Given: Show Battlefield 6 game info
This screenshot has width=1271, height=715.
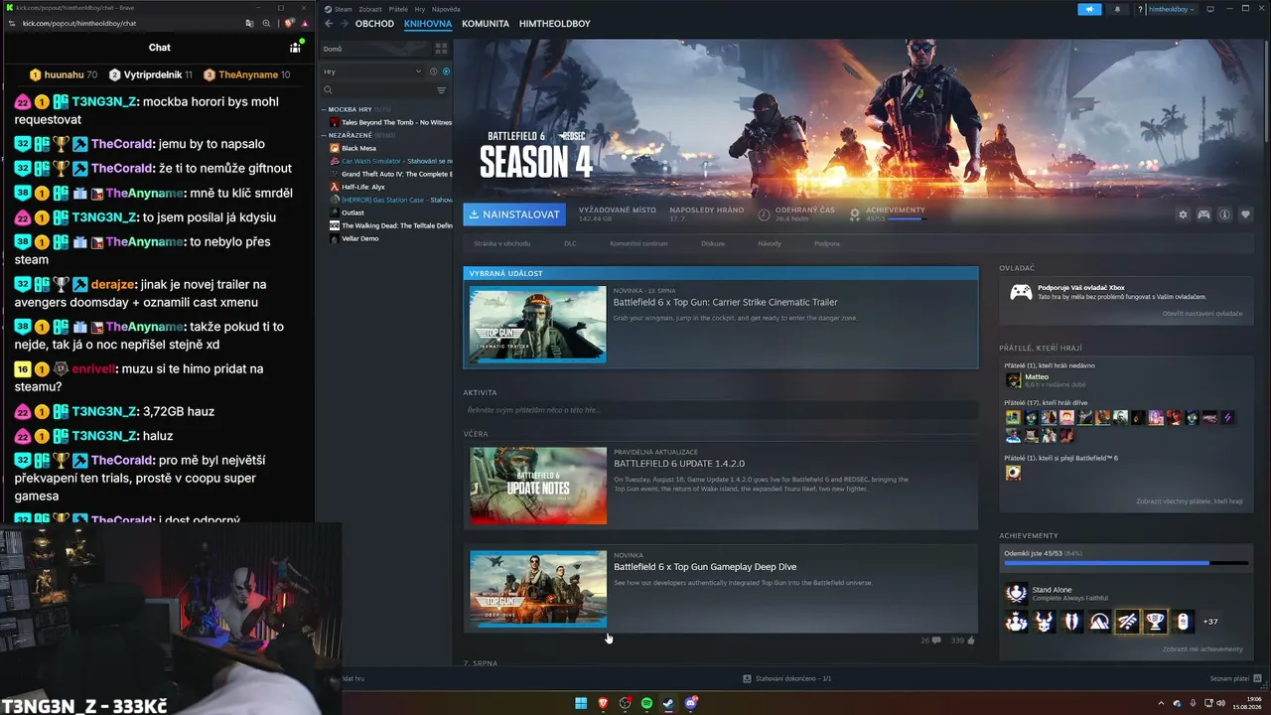Looking at the screenshot, I should click(1224, 214).
